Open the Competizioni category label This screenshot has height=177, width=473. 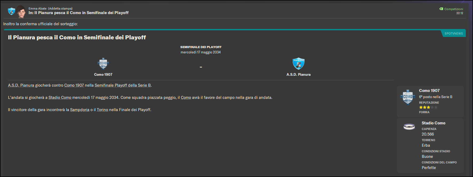click(x=454, y=9)
